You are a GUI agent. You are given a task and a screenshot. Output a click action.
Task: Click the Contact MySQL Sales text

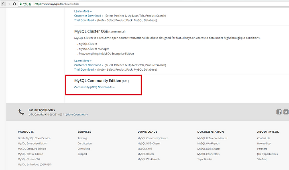point(42,110)
